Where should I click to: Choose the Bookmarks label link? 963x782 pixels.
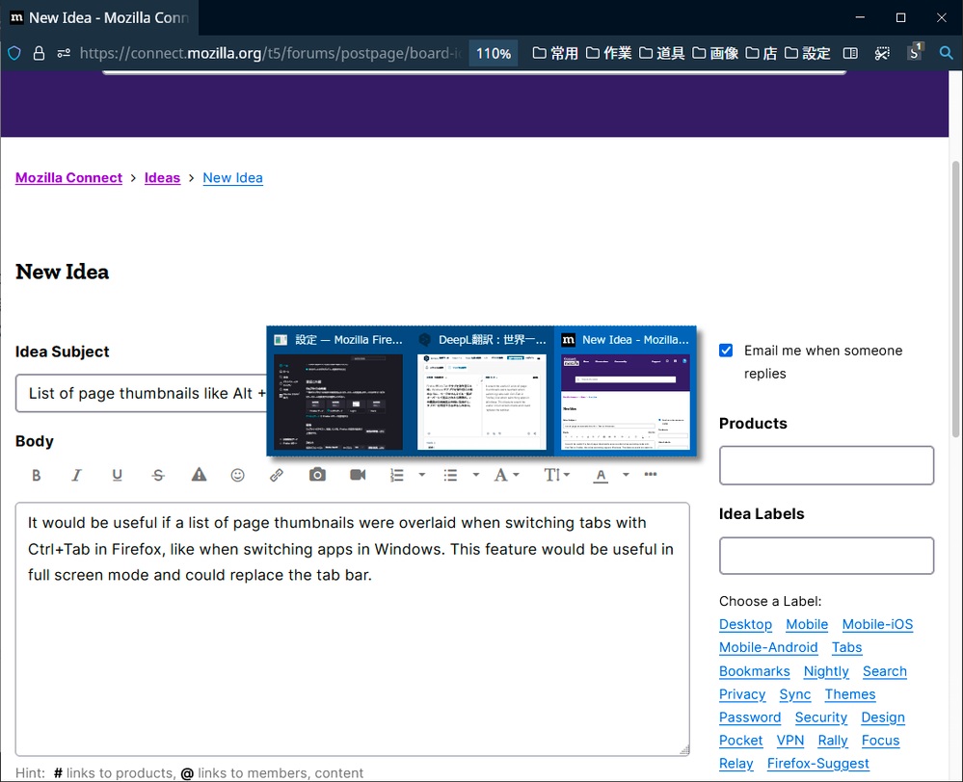(x=754, y=671)
